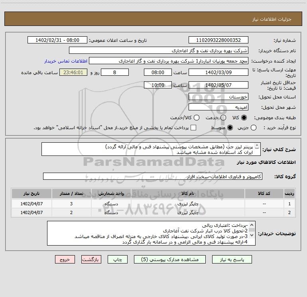
Task: Click quantity 3 in row 1
Action: [71, 204]
